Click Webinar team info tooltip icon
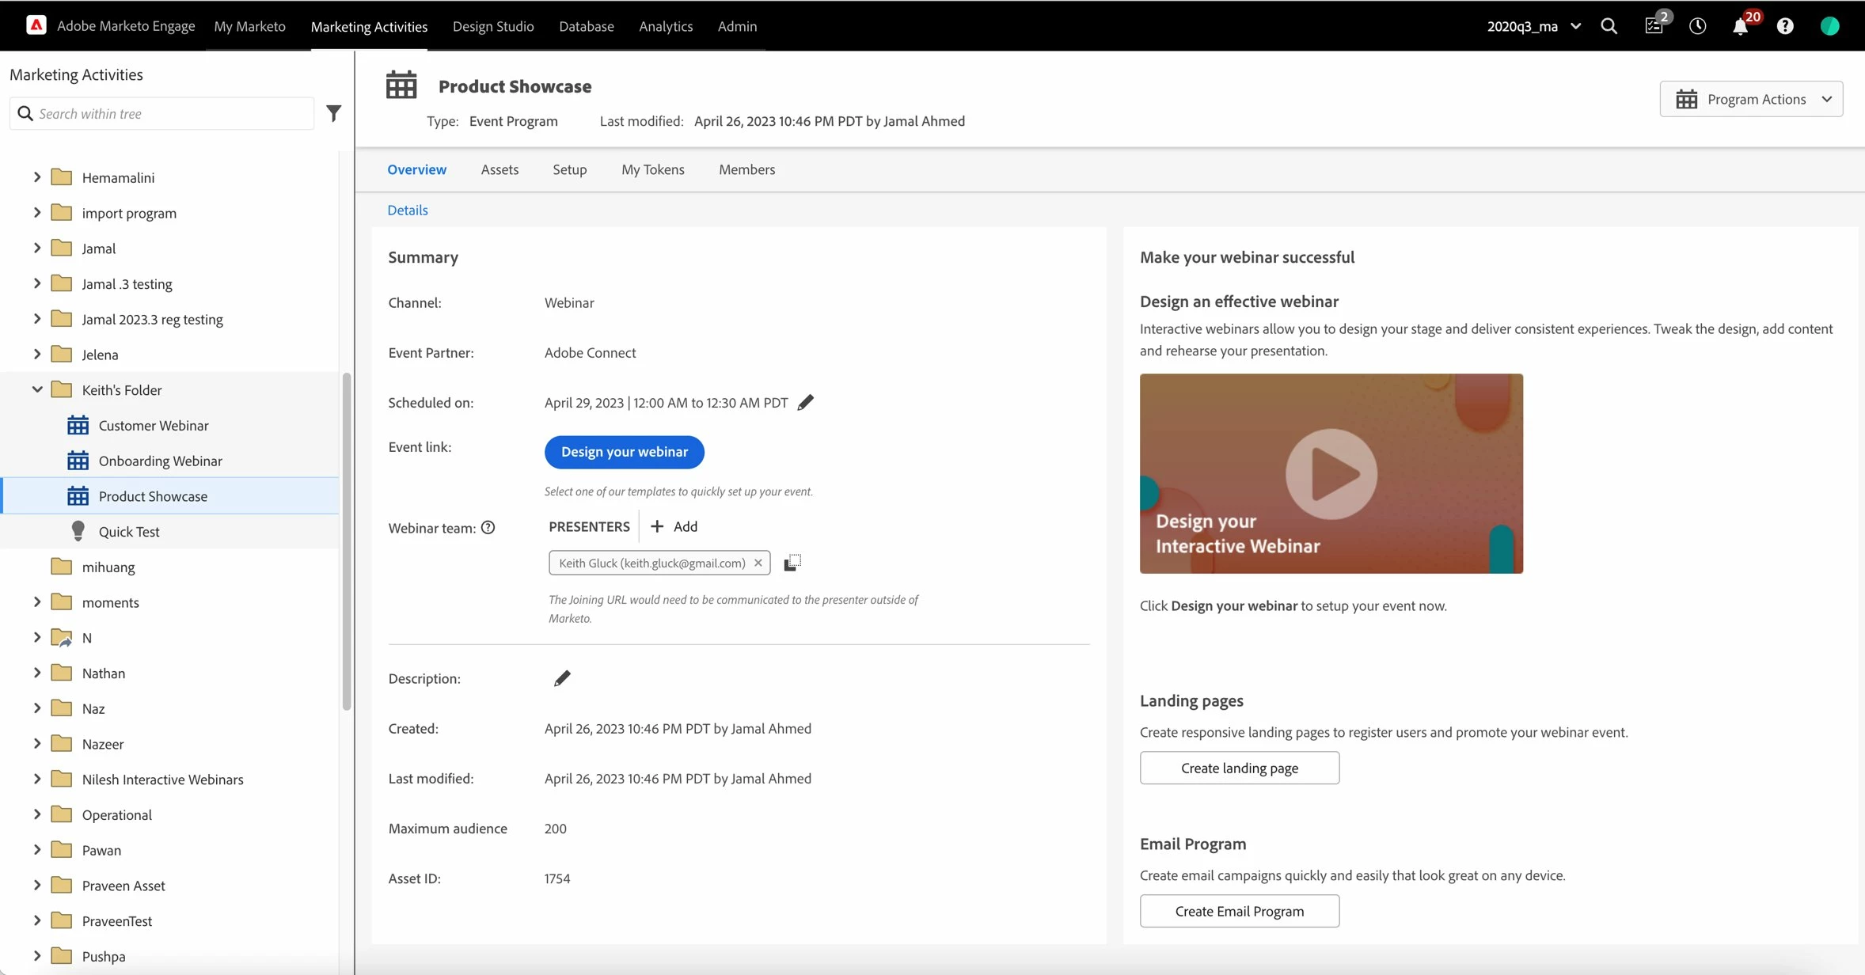The width and height of the screenshot is (1865, 975). 488,528
